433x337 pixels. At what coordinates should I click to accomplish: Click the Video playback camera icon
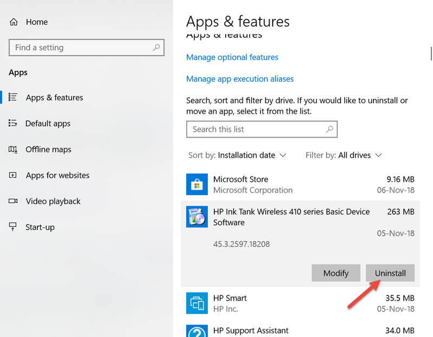click(12, 201)
